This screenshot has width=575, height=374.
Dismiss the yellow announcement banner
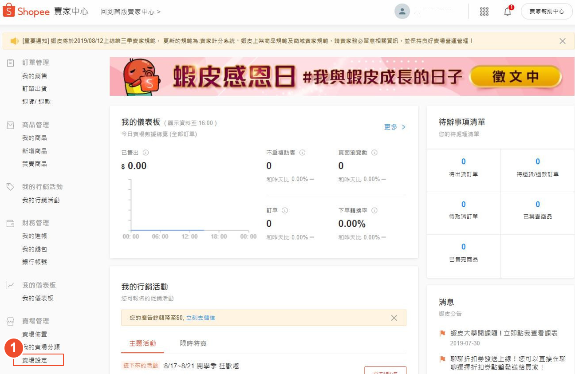pyautogui.click(x=563, y=41)
